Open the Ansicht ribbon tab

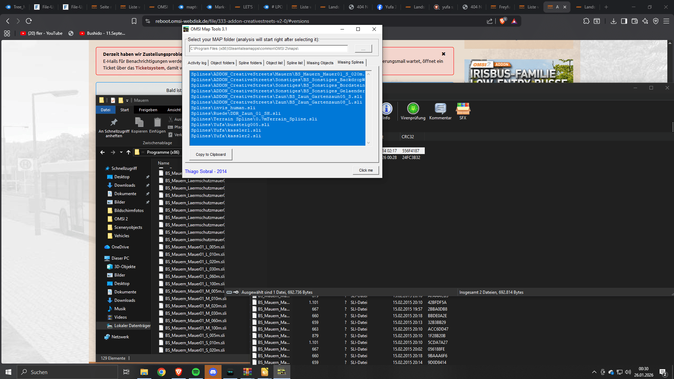[174, 110]
